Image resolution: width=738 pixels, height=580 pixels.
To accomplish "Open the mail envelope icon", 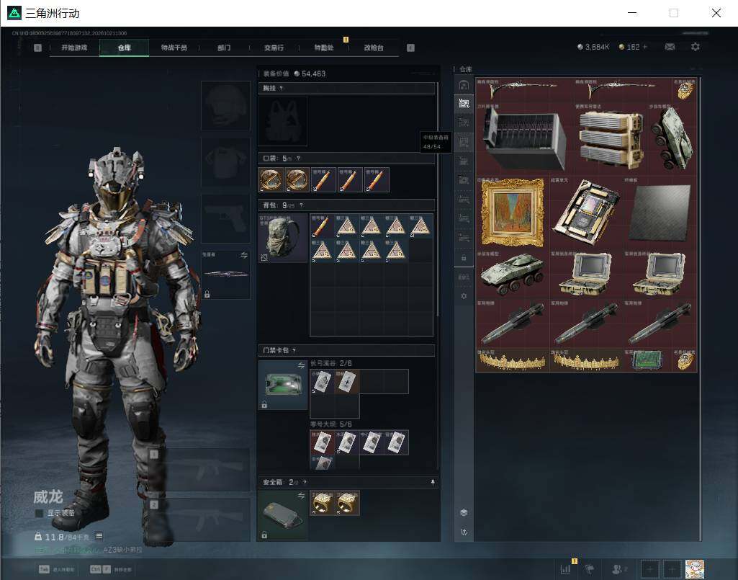I will (670, 47).
